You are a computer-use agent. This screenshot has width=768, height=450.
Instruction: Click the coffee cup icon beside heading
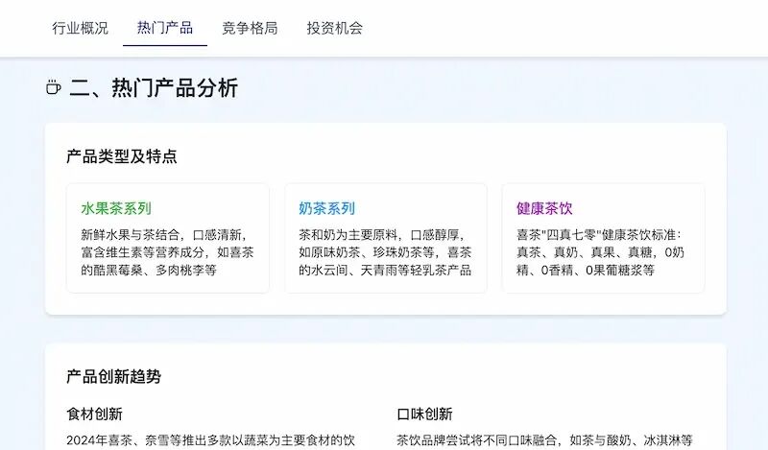(x=54, y=87)
